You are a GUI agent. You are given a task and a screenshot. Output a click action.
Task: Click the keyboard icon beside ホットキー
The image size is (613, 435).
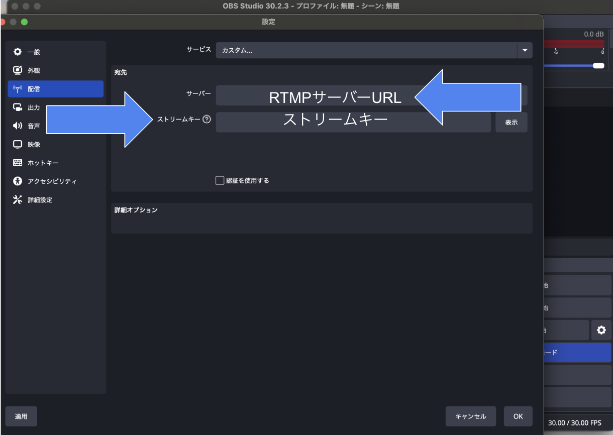pos(18,163)
